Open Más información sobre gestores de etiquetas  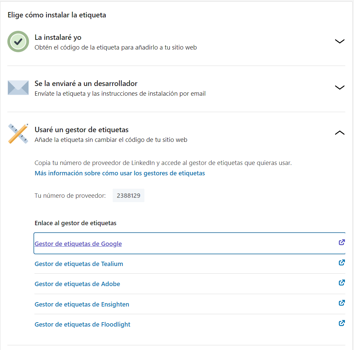[x=119, y=173]
